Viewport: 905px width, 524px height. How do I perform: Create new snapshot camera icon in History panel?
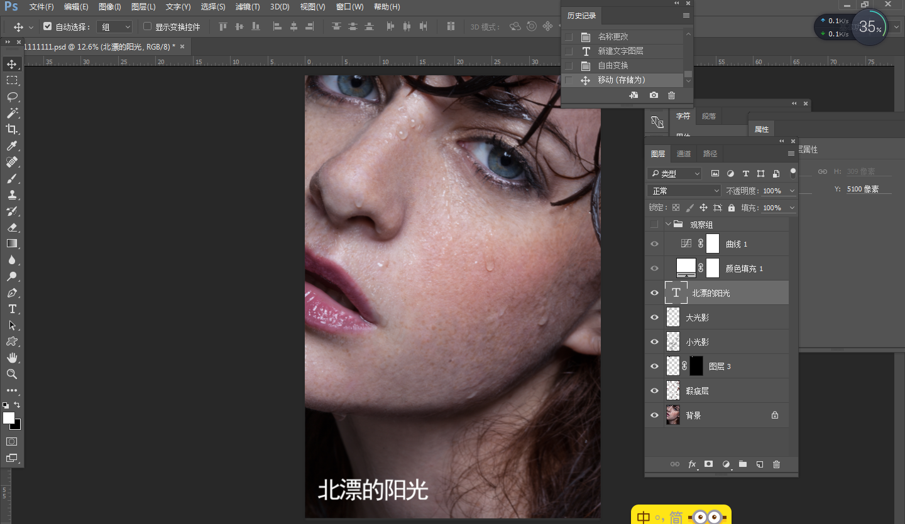click(x=654, y=95)
